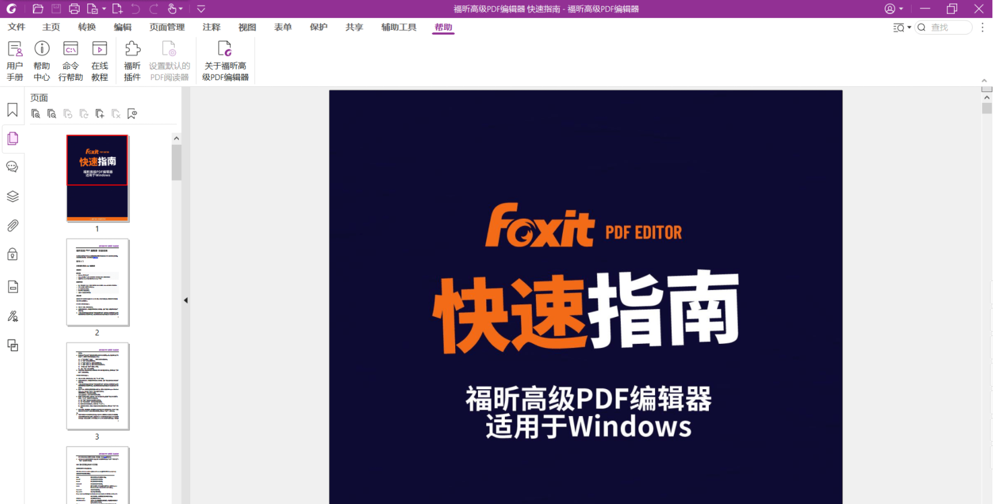This screenshot has height=504, width=993.
Task: Redo the last action
Action: (x=154, y=8)
